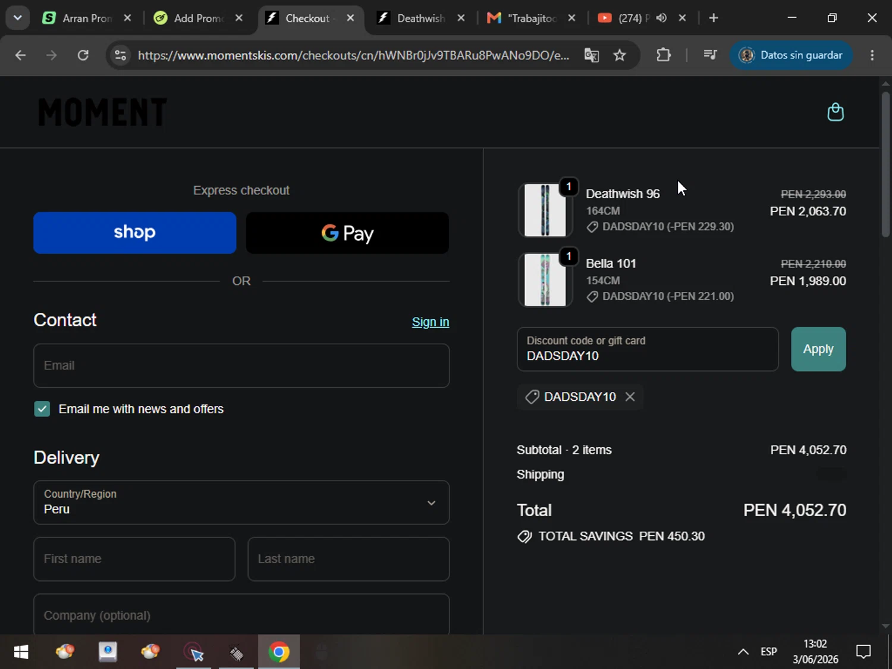Focus the Email input field
Screen dimensions: 892x669
241,366
